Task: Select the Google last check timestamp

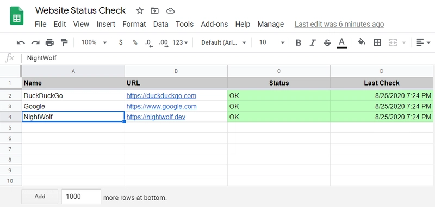Action: pyautogui.click(x=382, y=106)
